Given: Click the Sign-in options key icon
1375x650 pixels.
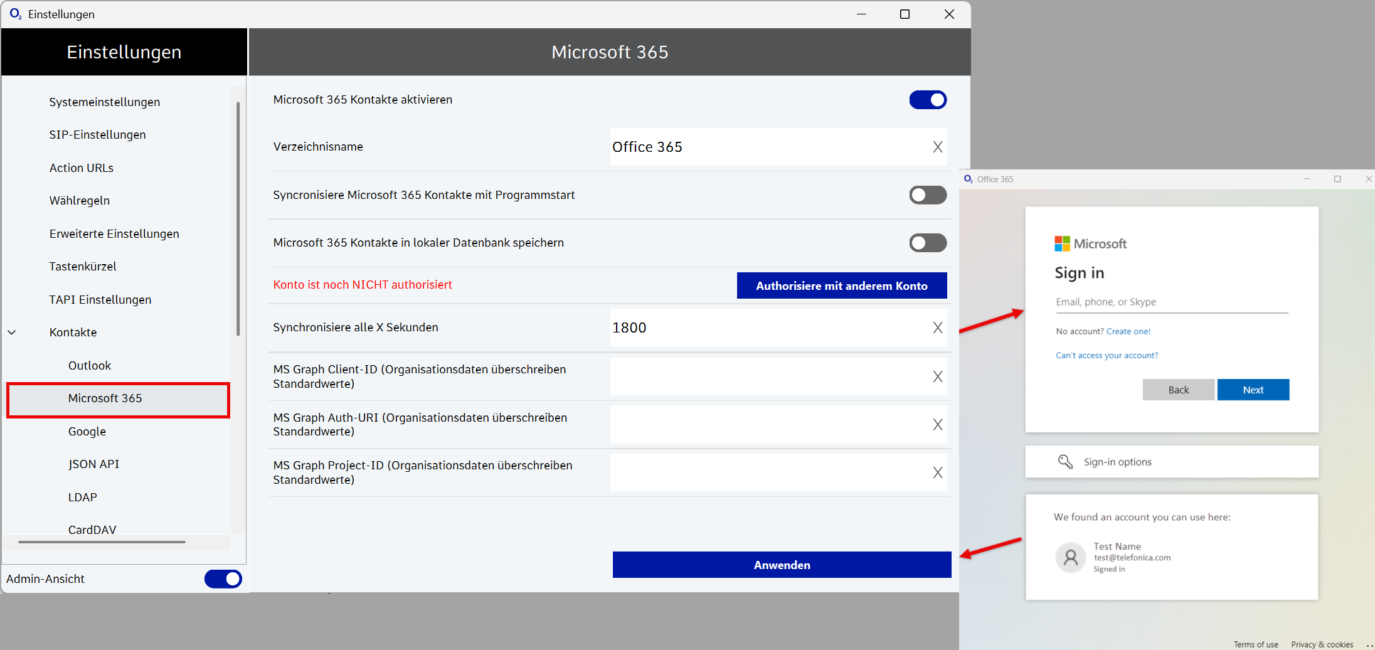Looking at the screenshot, I should click(1065, 462).
